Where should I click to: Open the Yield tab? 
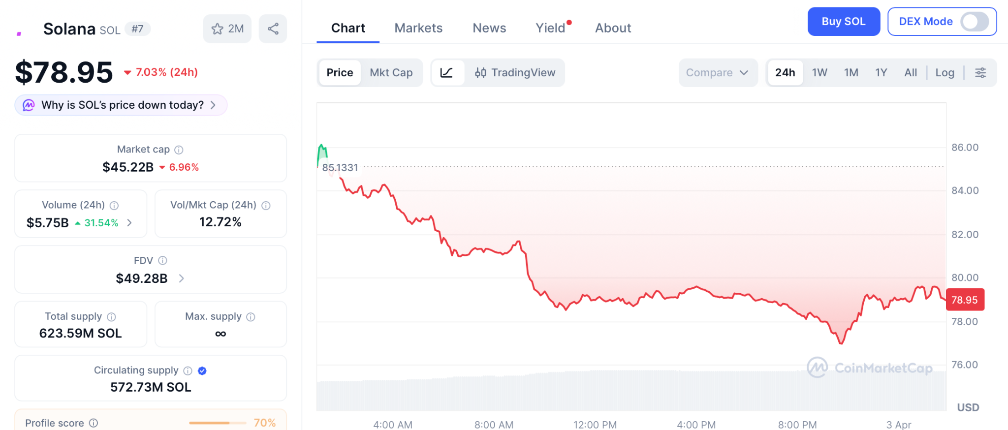coord(550,28)
